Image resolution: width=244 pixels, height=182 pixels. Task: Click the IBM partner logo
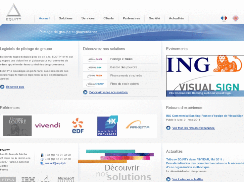point(28,179)
